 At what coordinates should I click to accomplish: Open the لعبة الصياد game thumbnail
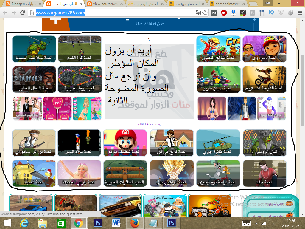pos(34,174)
